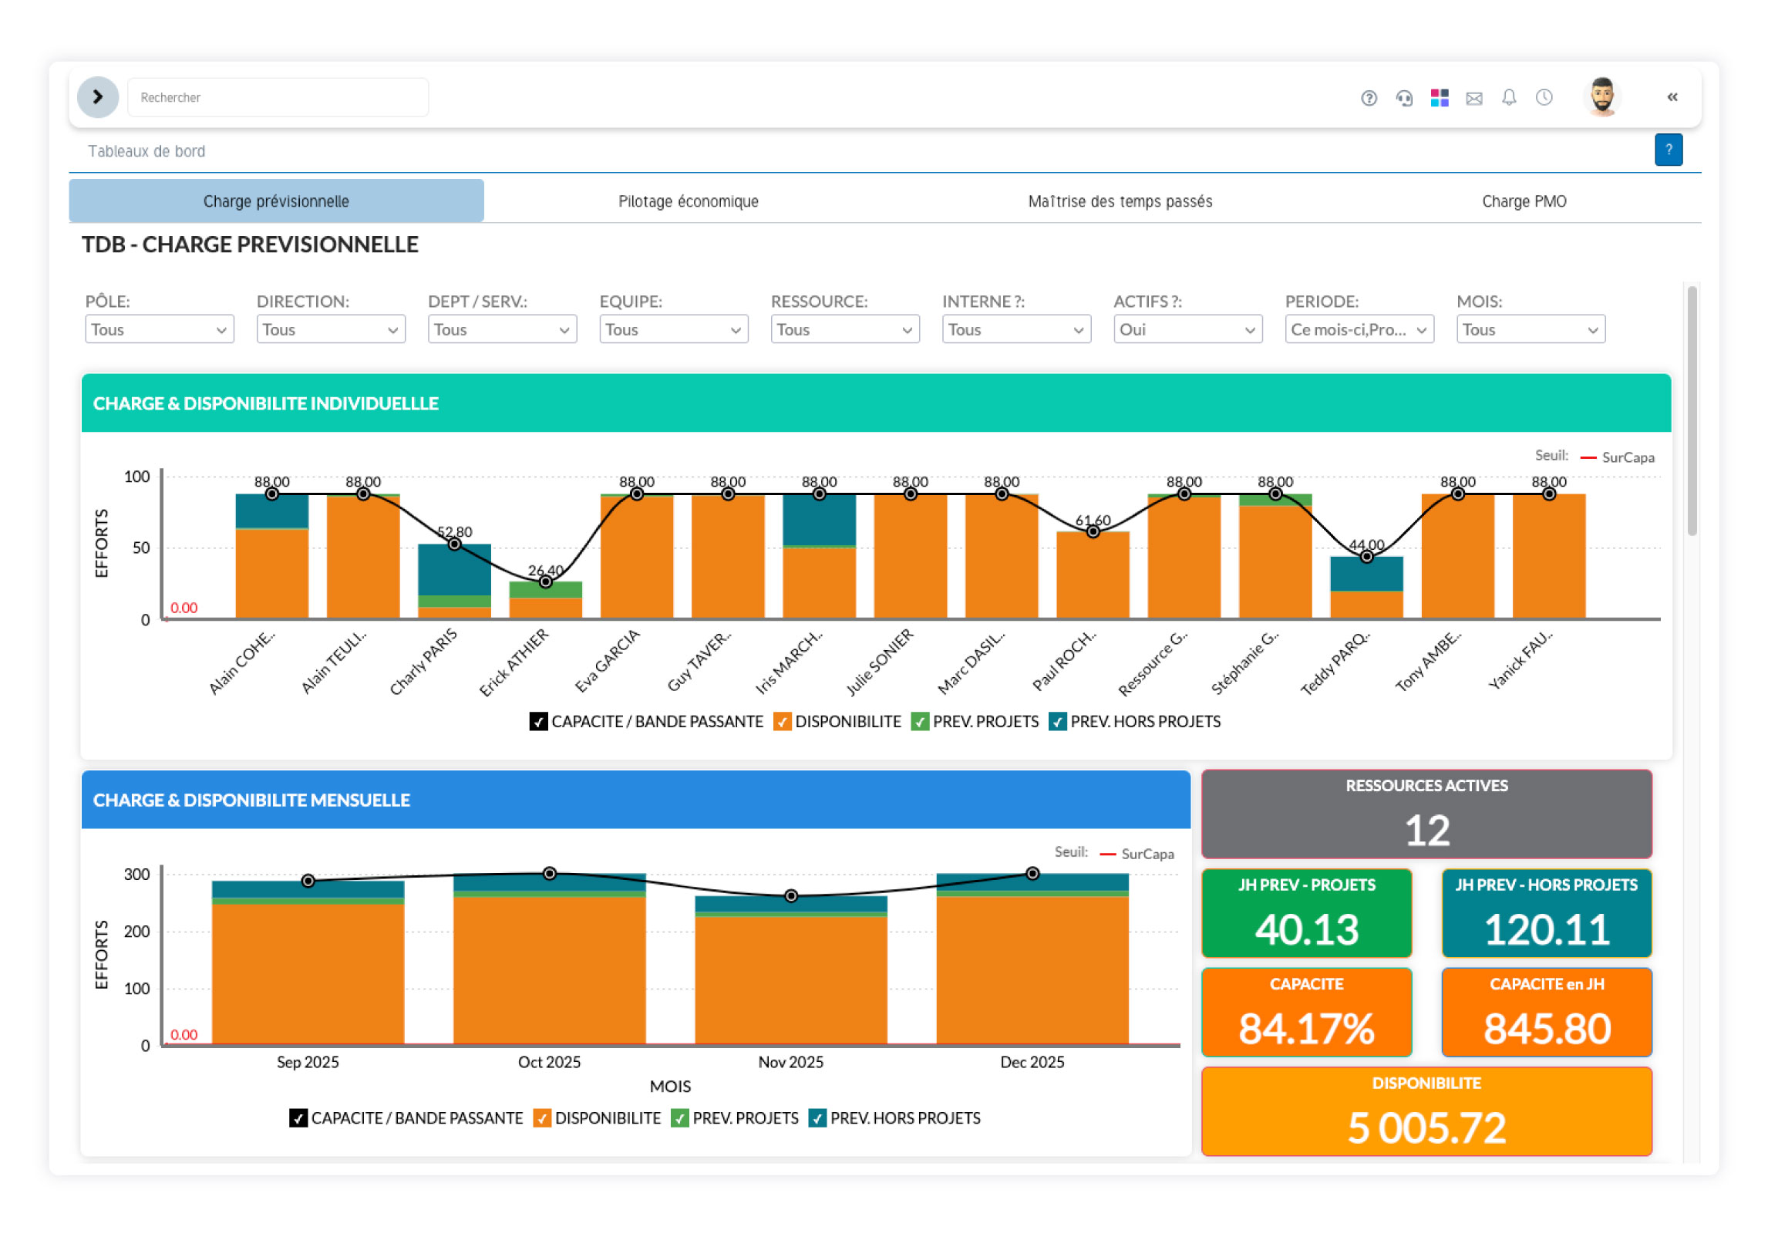The width and height of the screenshot is (1768, 1237).
Task: Click the arrow button left of the search bar
Action: tap(97, 96)
